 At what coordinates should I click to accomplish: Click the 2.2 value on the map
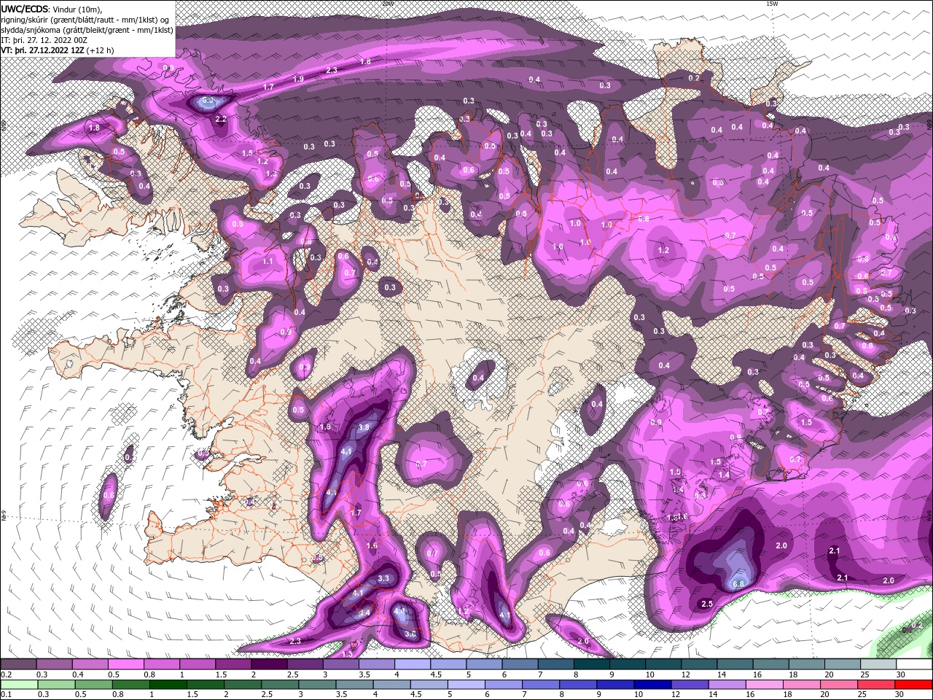[221, 118]
